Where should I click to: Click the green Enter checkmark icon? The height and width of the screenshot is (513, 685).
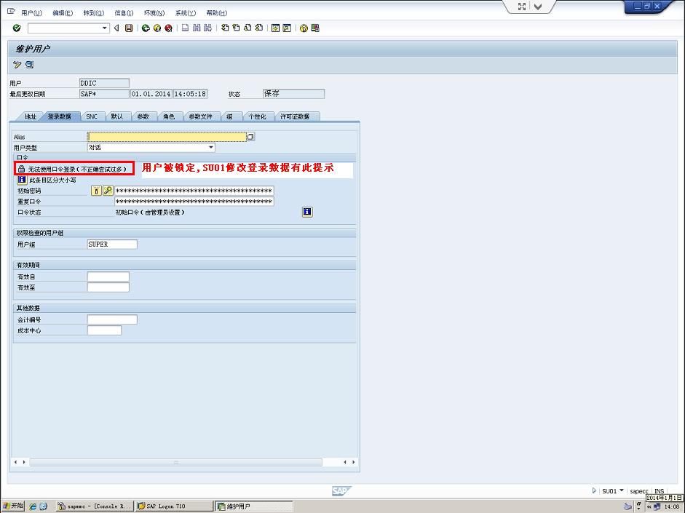point(17,28)
